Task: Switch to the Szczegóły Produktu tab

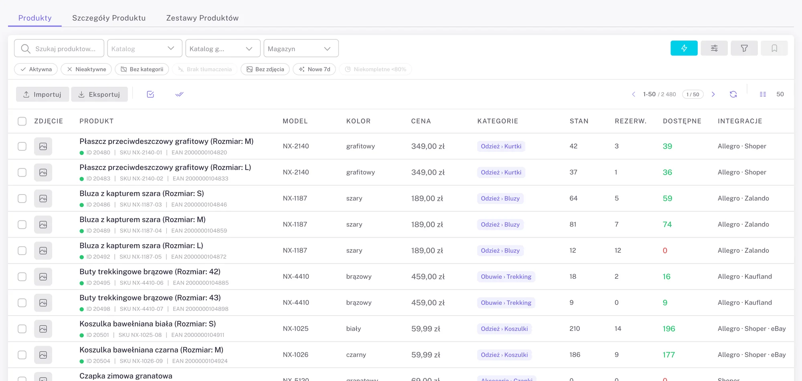Action: point(109,18)
